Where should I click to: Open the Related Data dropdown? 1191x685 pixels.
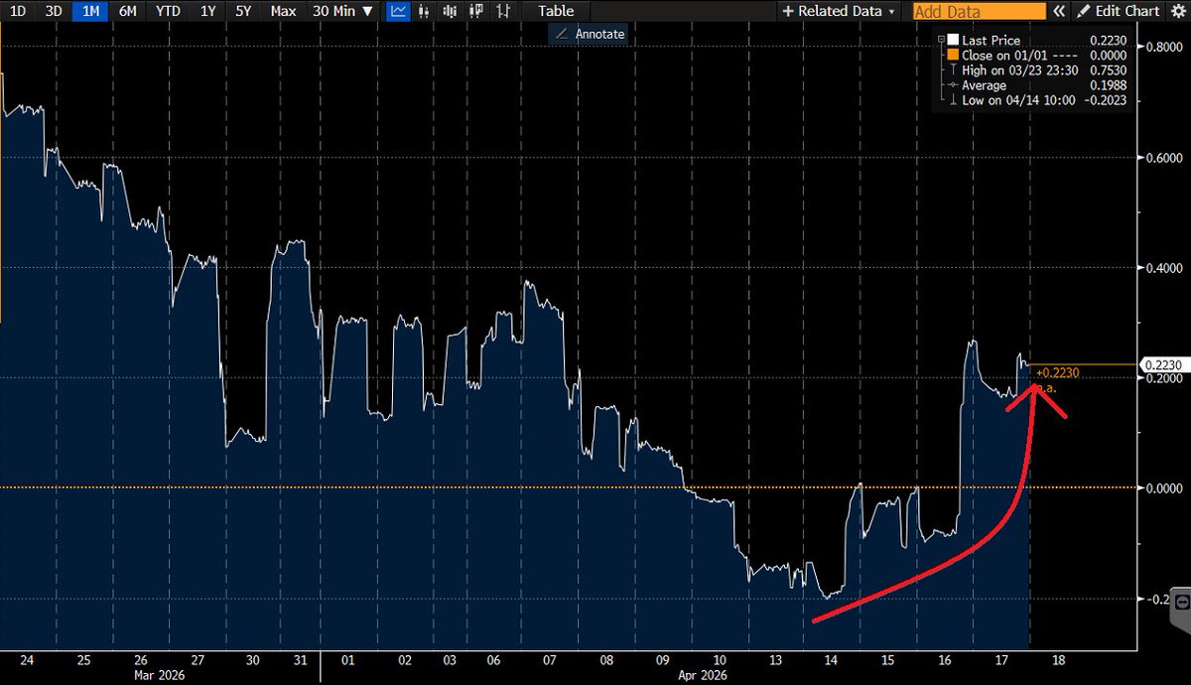[838, 11]
